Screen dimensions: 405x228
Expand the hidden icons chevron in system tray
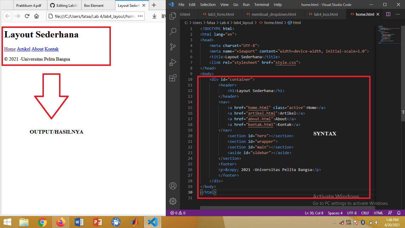click(334, 222)
